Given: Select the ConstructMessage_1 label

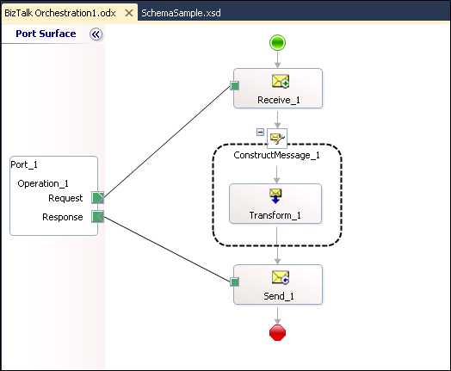Looking at the screenshot, I should coord(276,155).
